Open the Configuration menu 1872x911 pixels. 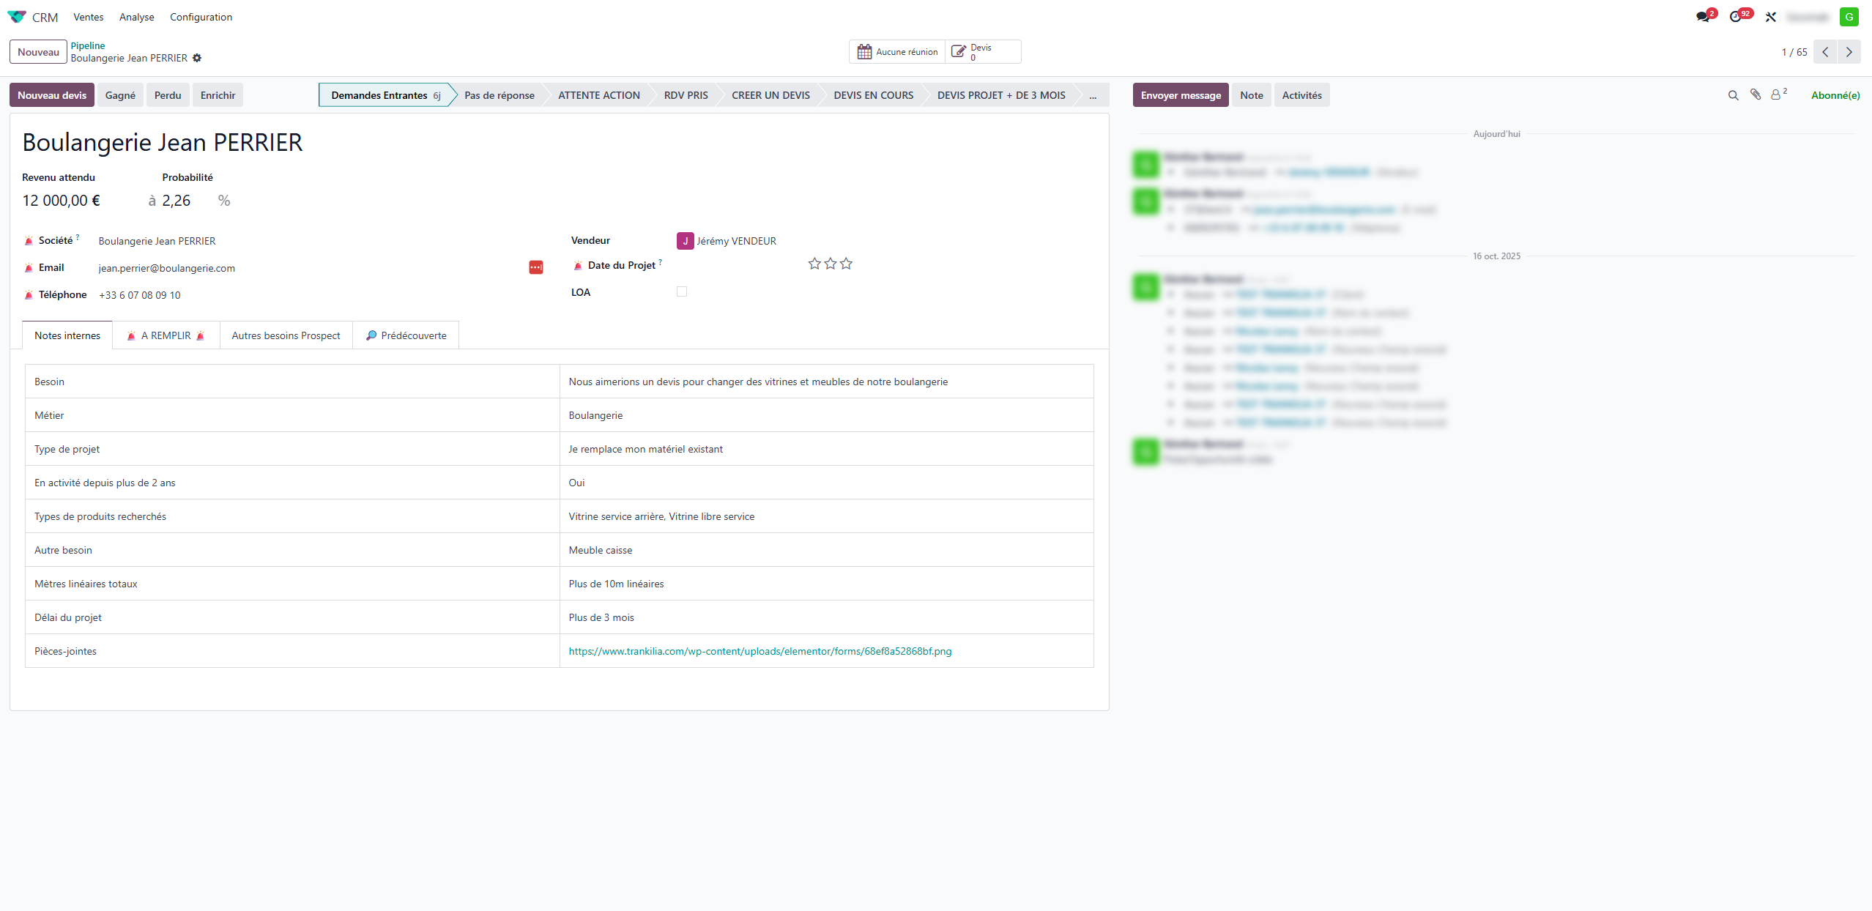click(201, 17)
